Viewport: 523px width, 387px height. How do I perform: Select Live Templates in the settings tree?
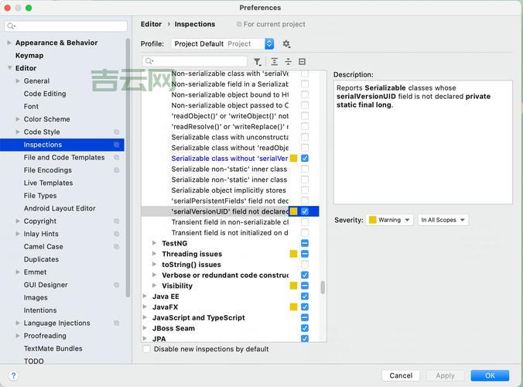tap(48, 183)
